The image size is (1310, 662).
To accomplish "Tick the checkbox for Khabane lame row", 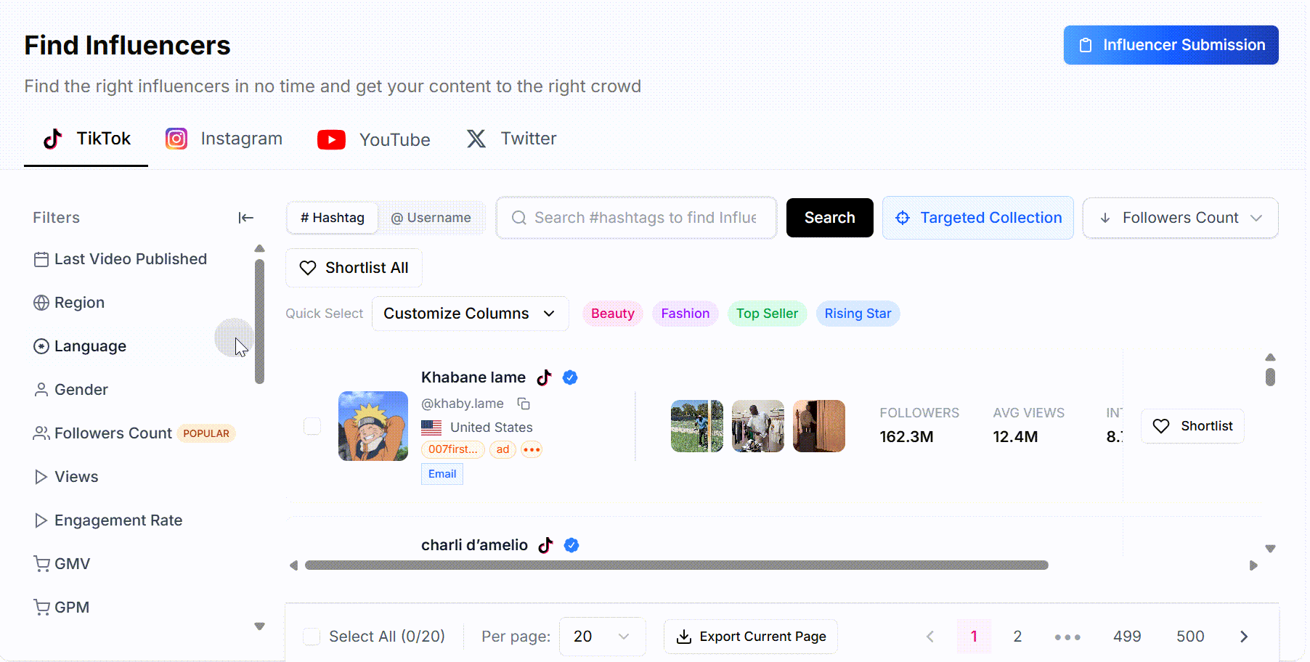I will [x=312, y=426].
